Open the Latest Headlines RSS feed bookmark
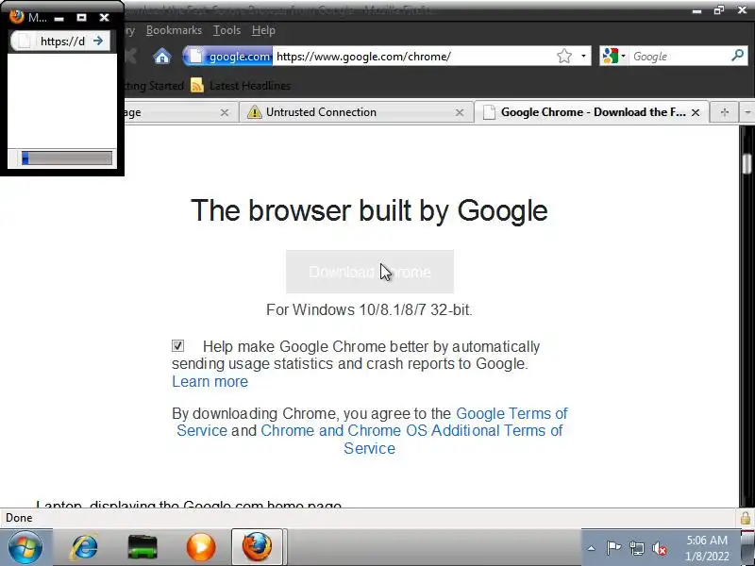This screenshot has width=755, height=566. point(241,86)
